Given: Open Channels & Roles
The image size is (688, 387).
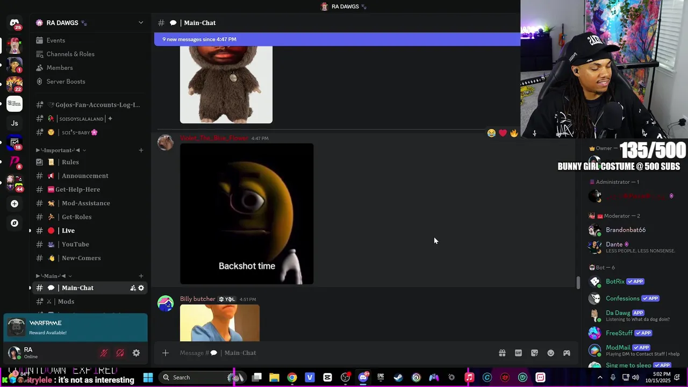Looking at the screenshot, I should [70, 54].
